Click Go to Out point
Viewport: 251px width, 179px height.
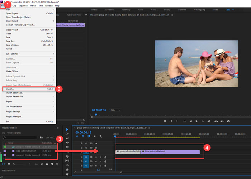tap(209, 121)
